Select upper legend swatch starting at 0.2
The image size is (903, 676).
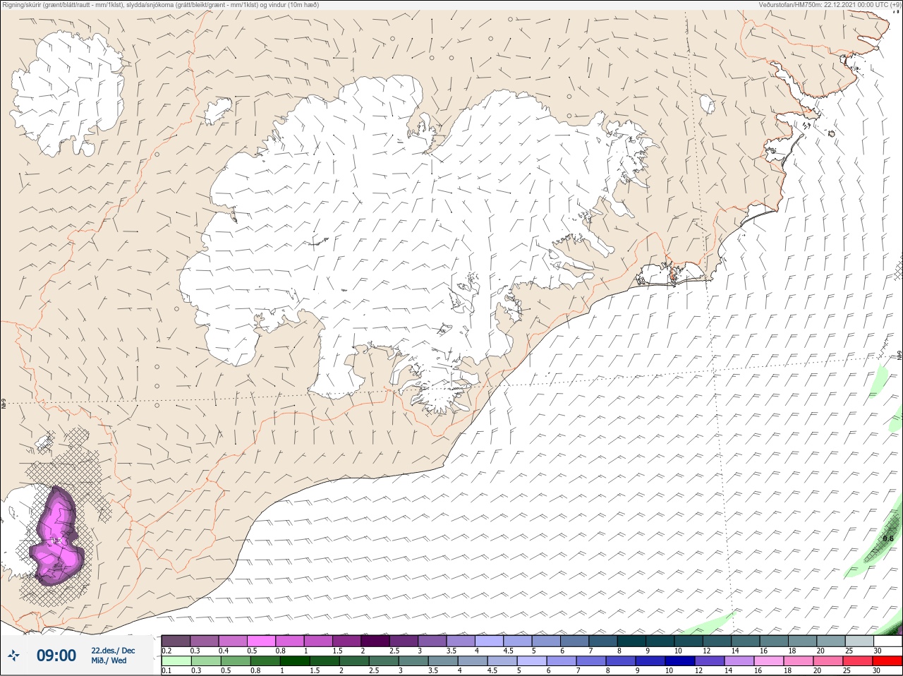pyautogui.click(x=176, y=641)
